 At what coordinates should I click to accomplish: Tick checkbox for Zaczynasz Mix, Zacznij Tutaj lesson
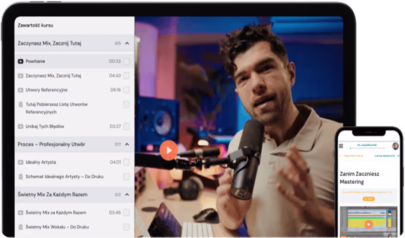(x=126, y=76)
